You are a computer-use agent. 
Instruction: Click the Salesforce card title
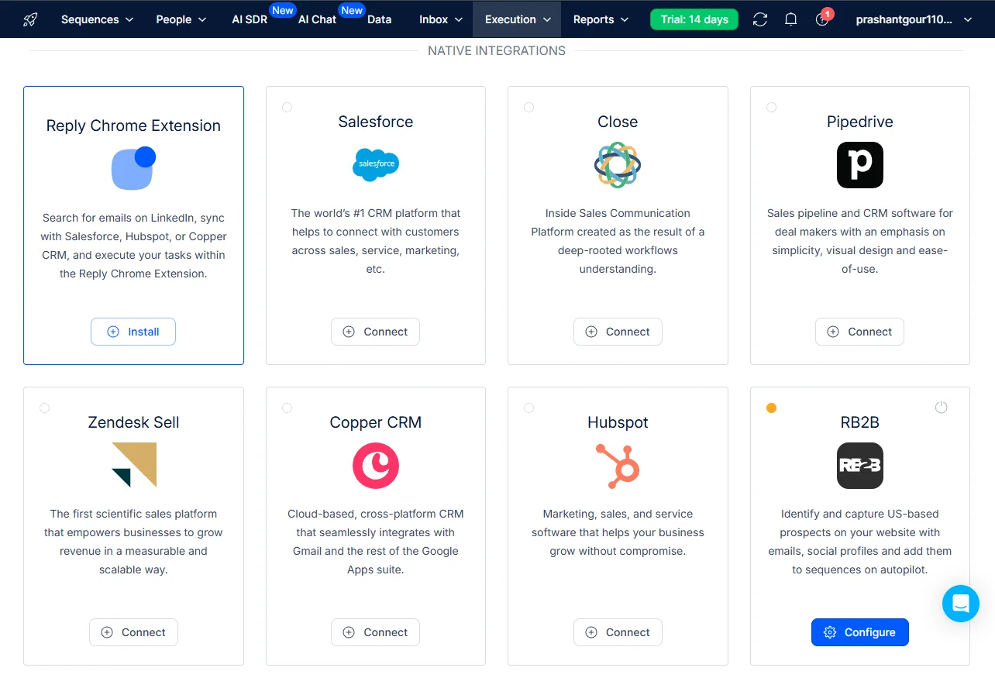click(x=376, y=122)
